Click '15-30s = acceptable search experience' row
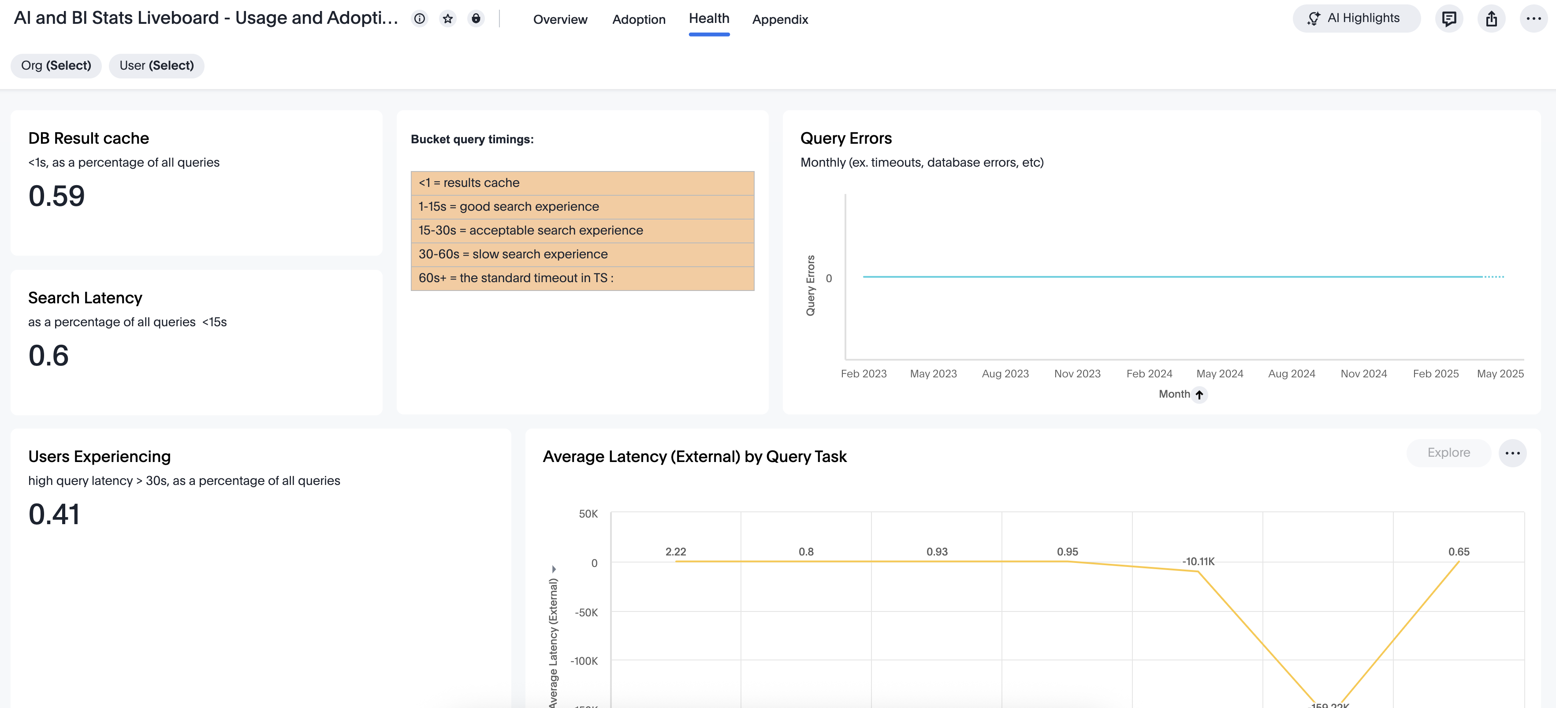The height and width of the screenshot is (708, 1556). (582, 231)
